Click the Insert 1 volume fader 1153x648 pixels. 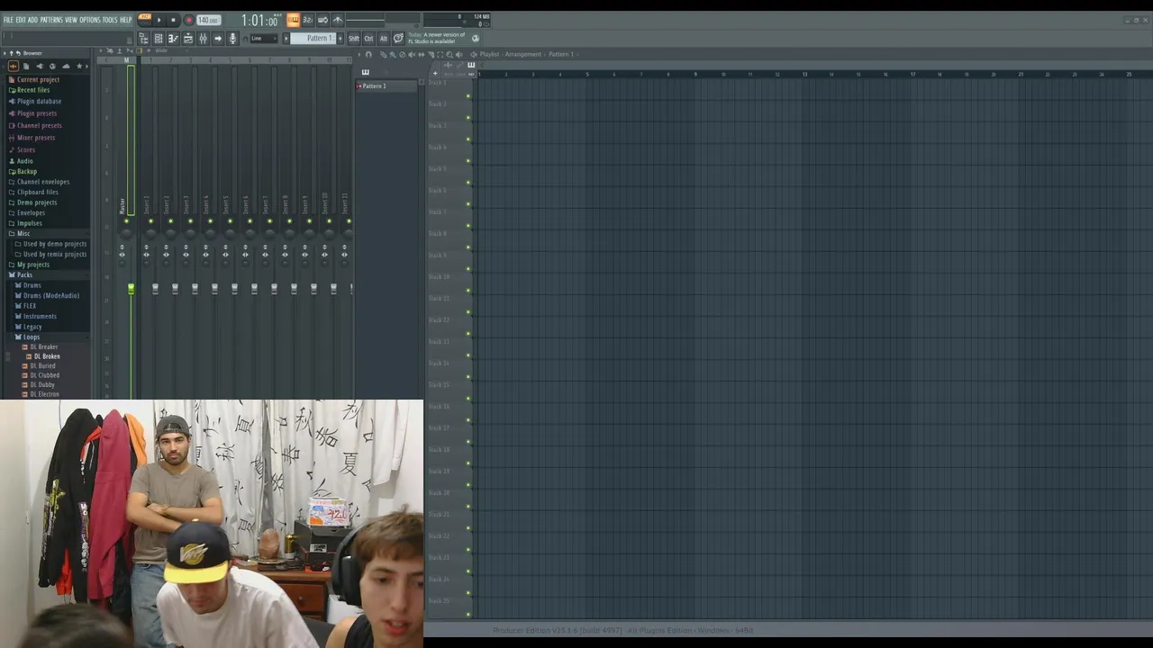[x=155, y=289]
